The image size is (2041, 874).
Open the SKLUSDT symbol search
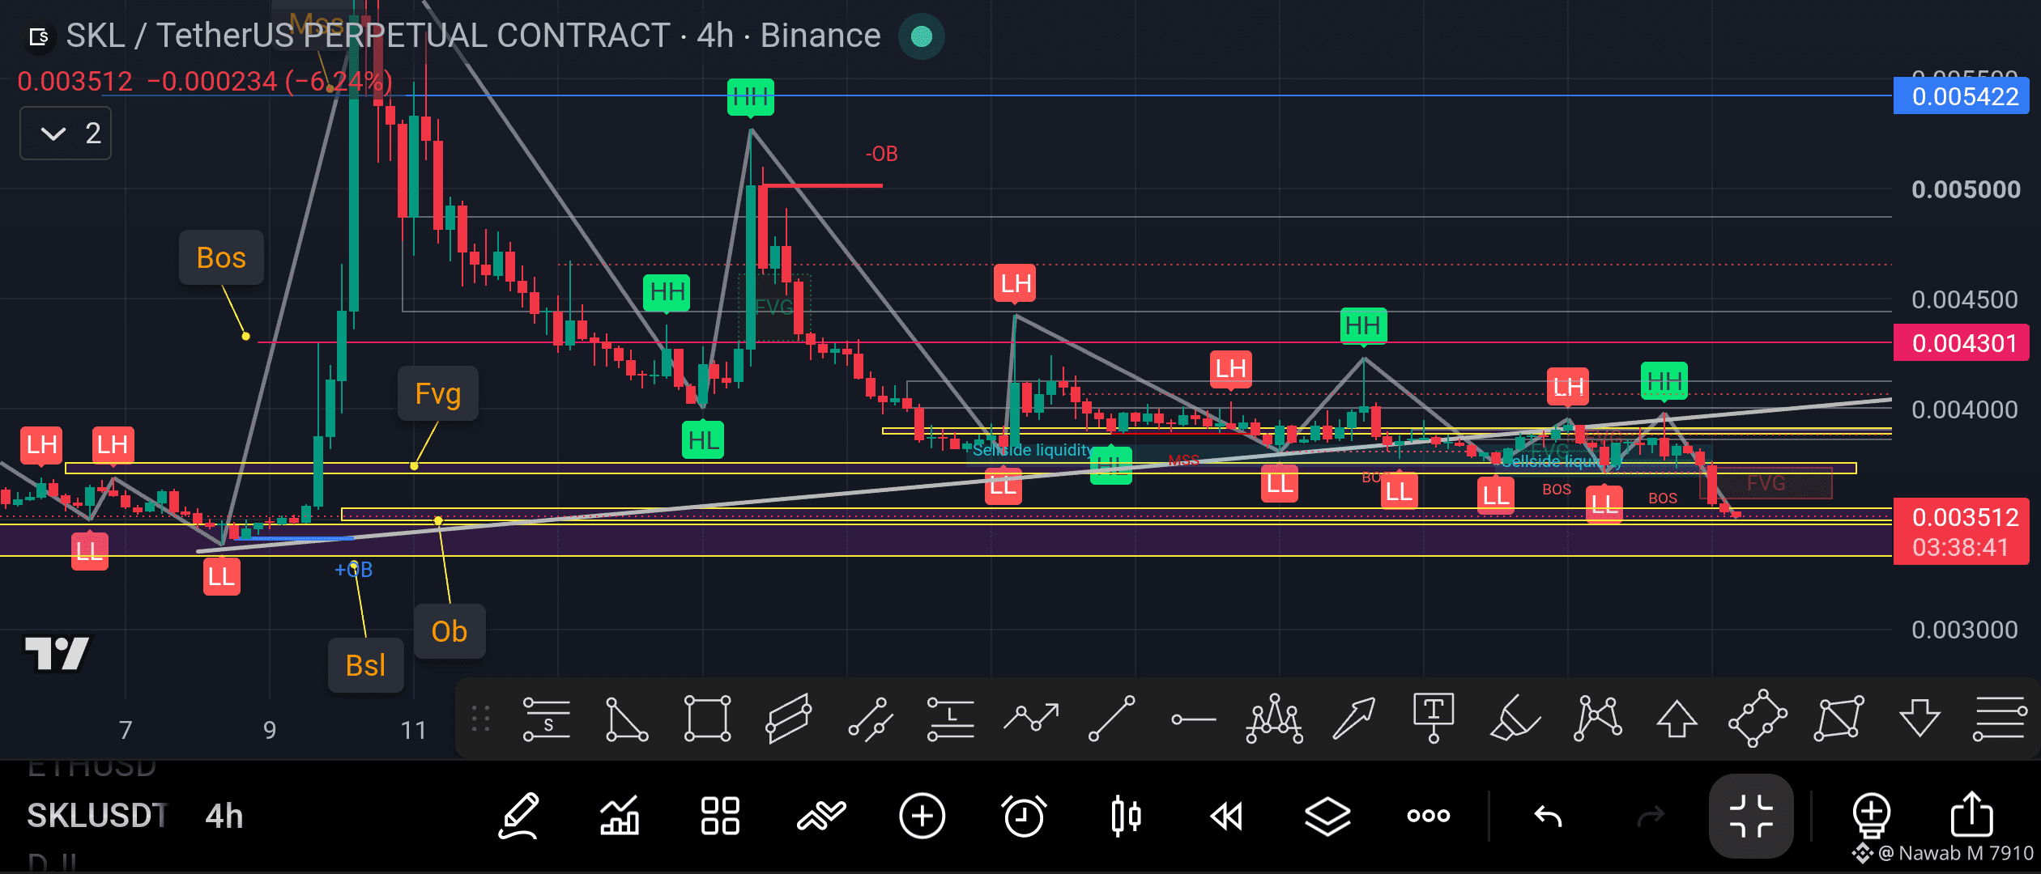97,816
